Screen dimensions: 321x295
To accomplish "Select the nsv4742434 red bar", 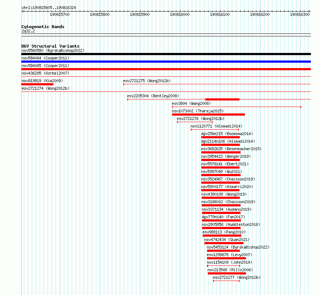I will point(224,243).
